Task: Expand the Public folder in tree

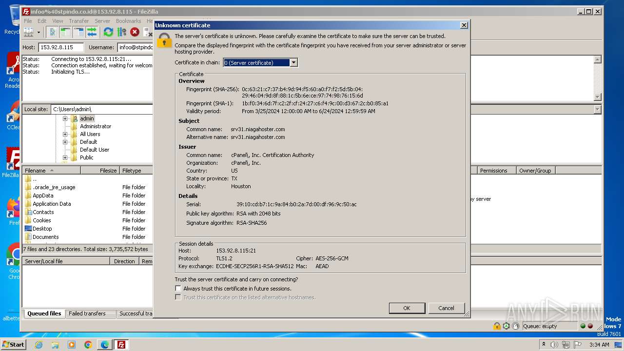Action: pyautogui.click(x=65, y=157)
